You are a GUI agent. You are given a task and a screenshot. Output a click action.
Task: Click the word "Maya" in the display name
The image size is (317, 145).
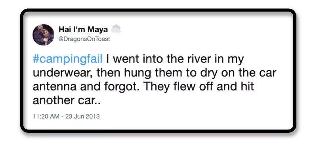[97, 30]
